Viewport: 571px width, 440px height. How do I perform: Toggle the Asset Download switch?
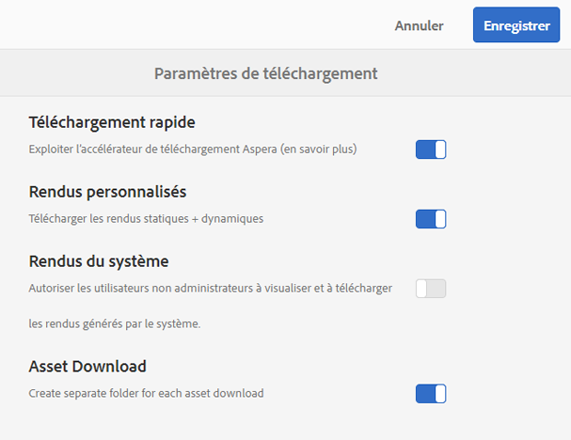[x=431, y=393]
